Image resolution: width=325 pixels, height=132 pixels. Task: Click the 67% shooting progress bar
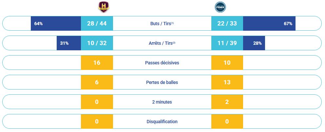(269, 24)
